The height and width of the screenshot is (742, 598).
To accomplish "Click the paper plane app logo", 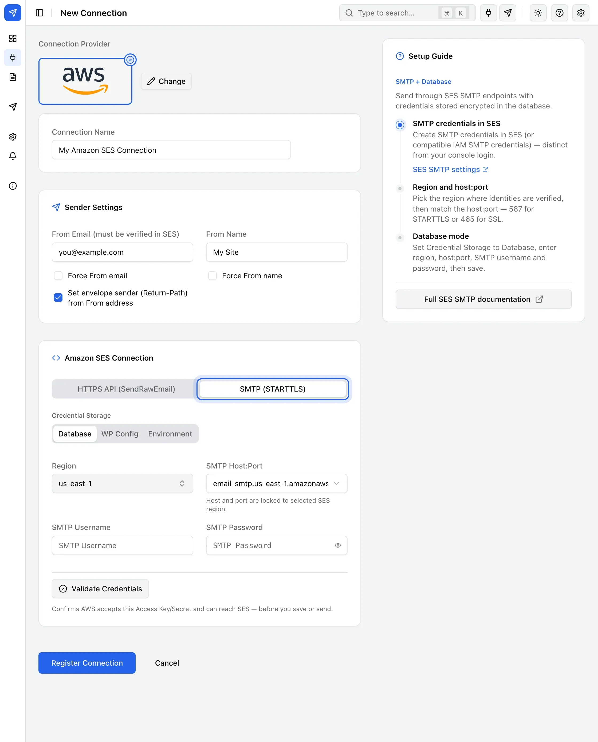I will tap(13, 13).
